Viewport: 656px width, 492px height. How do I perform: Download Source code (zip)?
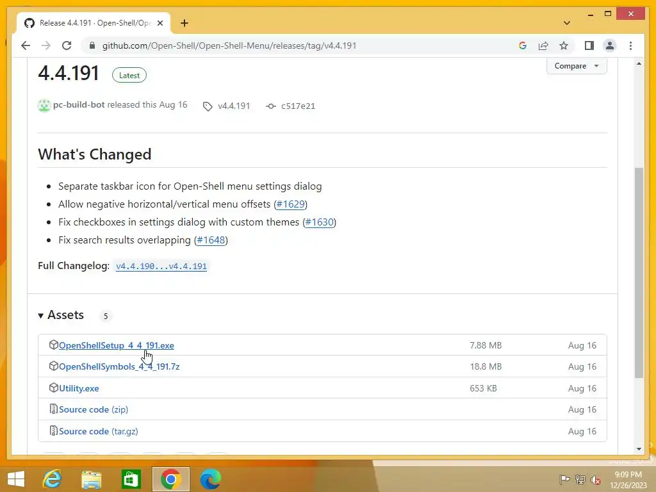pos(94,409)
